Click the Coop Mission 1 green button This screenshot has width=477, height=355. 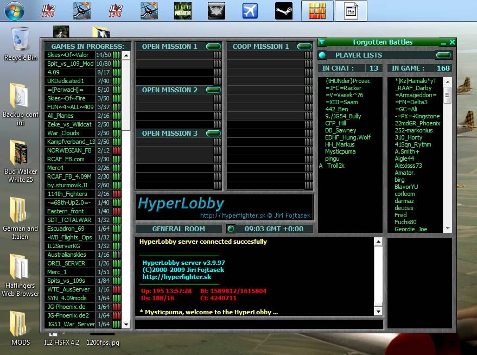pyautogui.click(x=304, y=46)
